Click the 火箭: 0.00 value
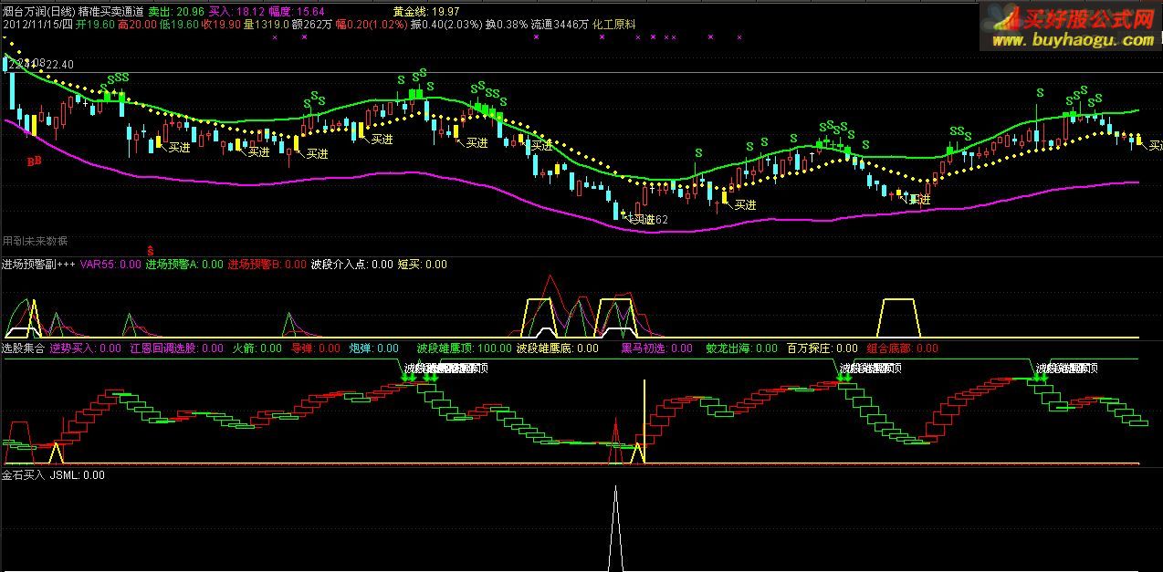The image size is (1163, 572). 257,348
